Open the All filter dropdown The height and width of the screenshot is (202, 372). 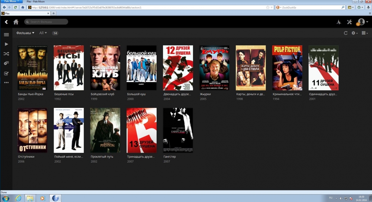pyautogui.click(x=43, y=33)
